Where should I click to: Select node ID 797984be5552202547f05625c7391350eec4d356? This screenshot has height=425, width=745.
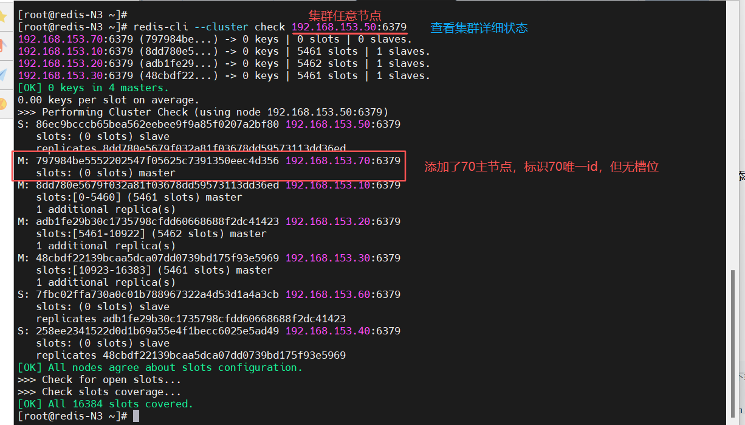point(157,161)
